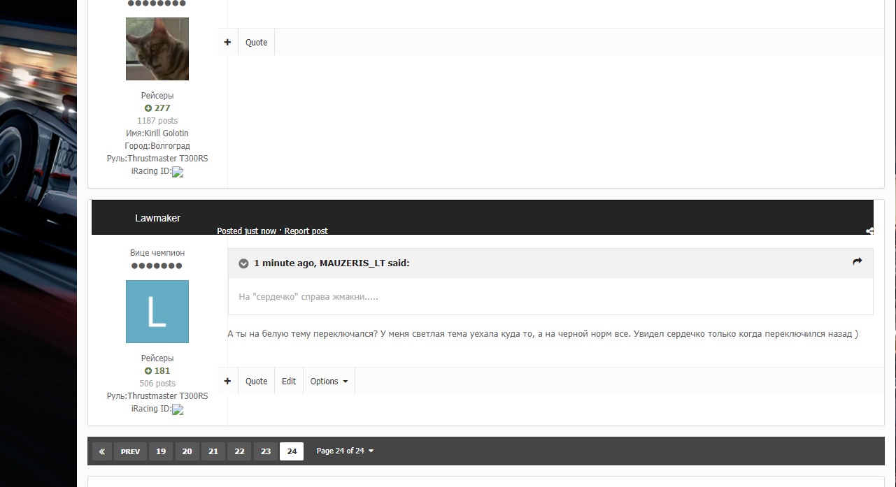Go to page 22
This screenshot has width=896, height=487.
point(239,451)
